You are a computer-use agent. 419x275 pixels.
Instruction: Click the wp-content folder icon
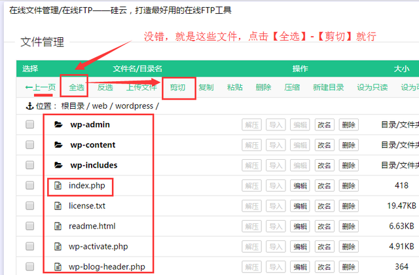click(x=58, y=145)
